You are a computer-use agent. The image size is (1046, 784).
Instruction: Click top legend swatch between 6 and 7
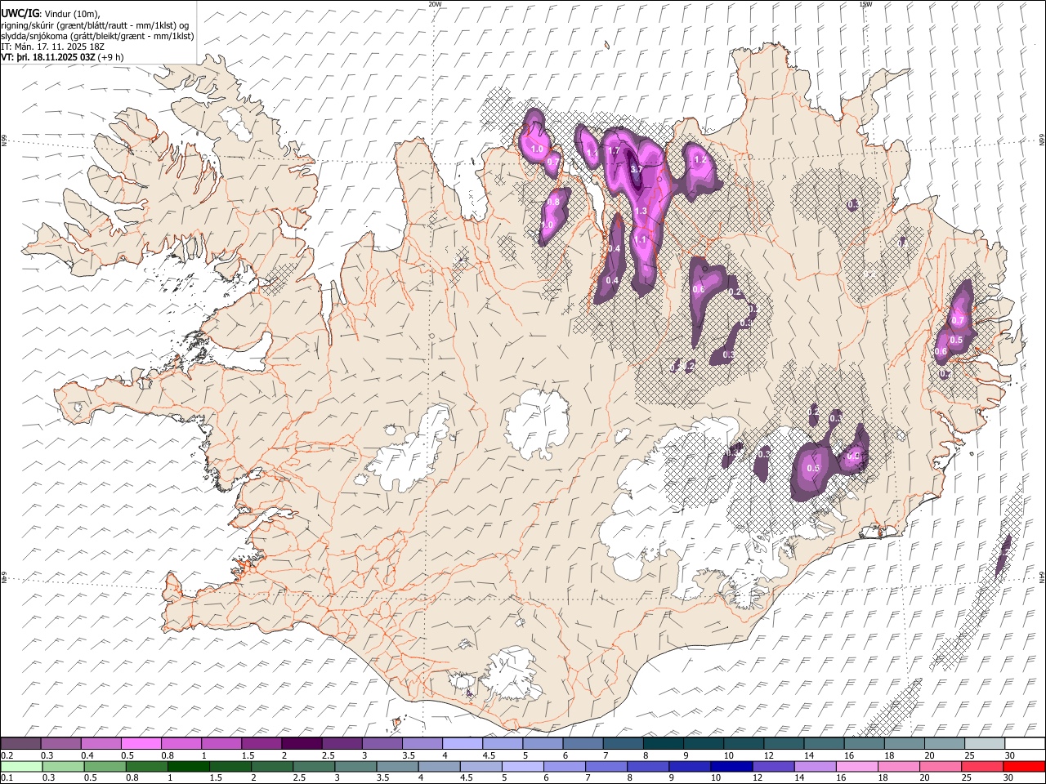click(x=582, y=743)
